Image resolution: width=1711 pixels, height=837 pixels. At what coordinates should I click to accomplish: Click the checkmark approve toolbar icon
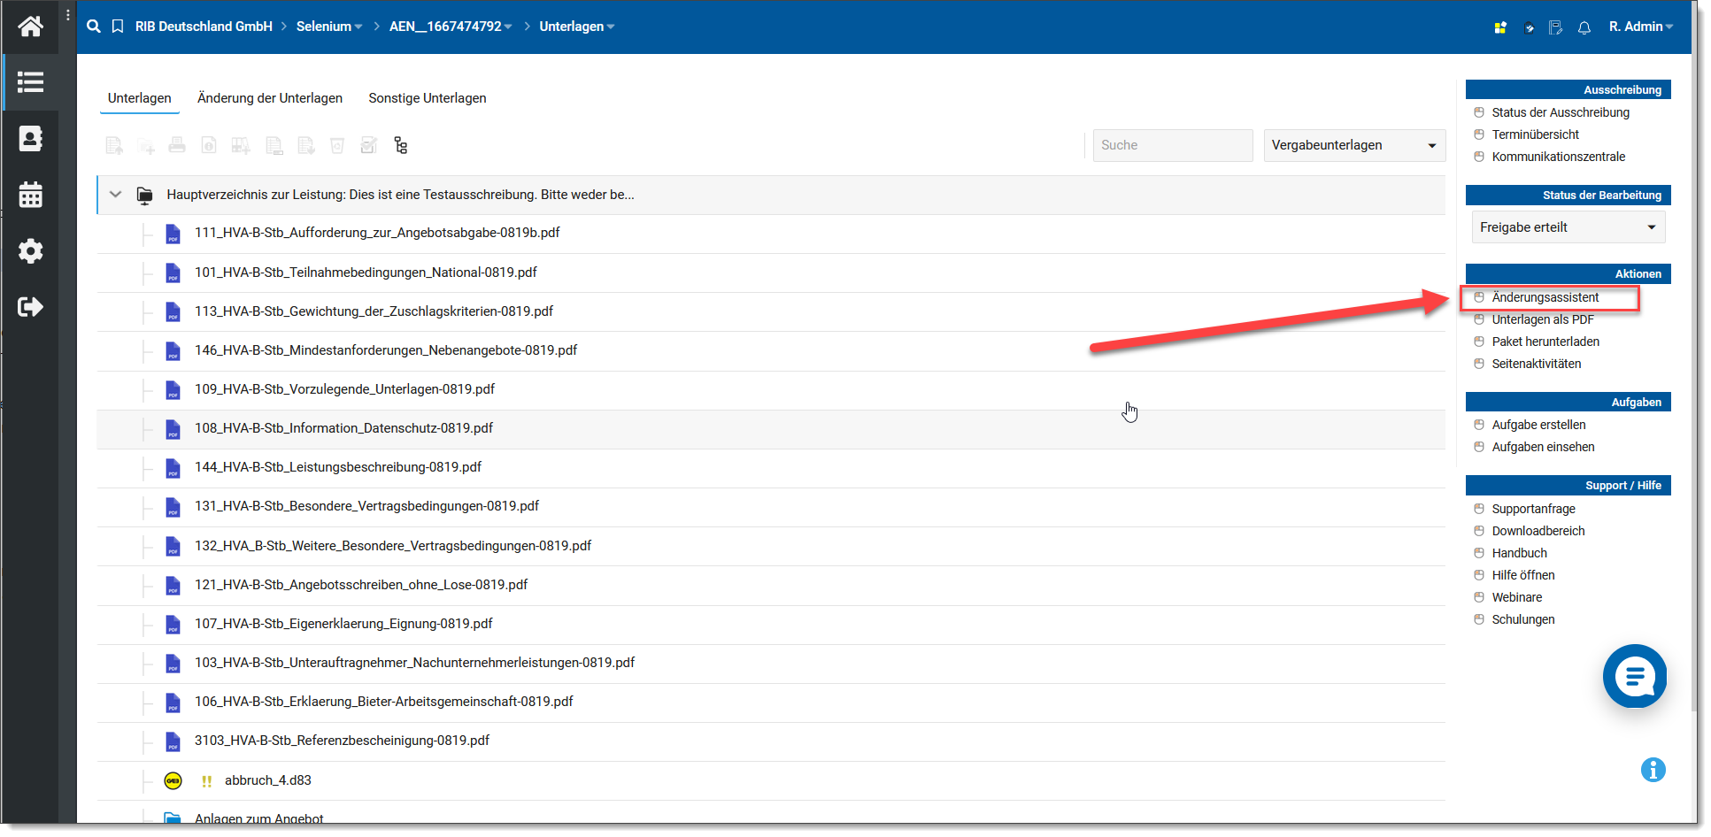pos(369,145)
